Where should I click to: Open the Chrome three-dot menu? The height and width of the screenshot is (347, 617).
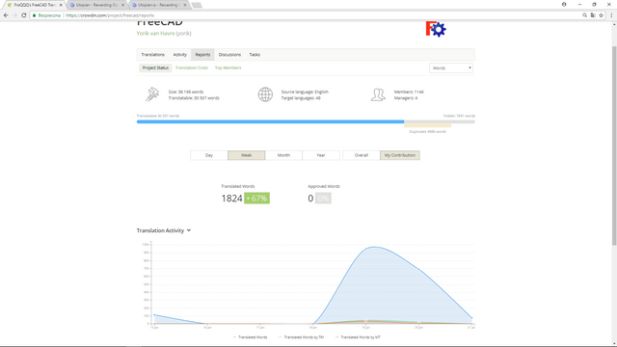pos(611,15)
